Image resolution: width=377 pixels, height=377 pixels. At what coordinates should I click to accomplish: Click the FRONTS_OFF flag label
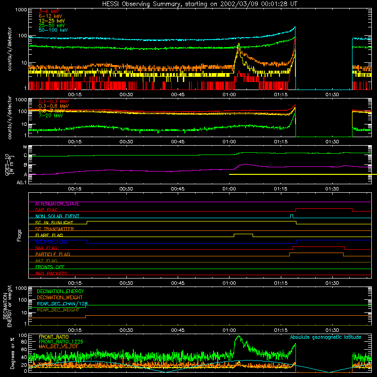pos(50,267)
